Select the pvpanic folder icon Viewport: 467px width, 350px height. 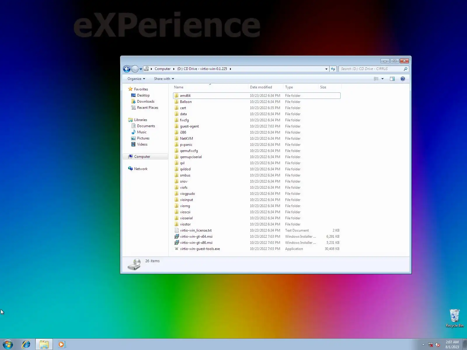176,144
